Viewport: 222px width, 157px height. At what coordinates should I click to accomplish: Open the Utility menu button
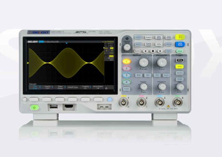[159, 44]
